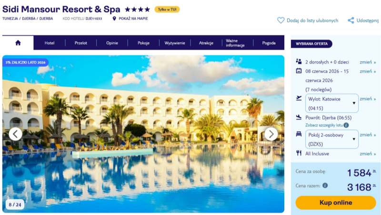This screenshot has height=215, width=381.
Task: Show the previous gallery photo arrow
Action: (15, 134)
